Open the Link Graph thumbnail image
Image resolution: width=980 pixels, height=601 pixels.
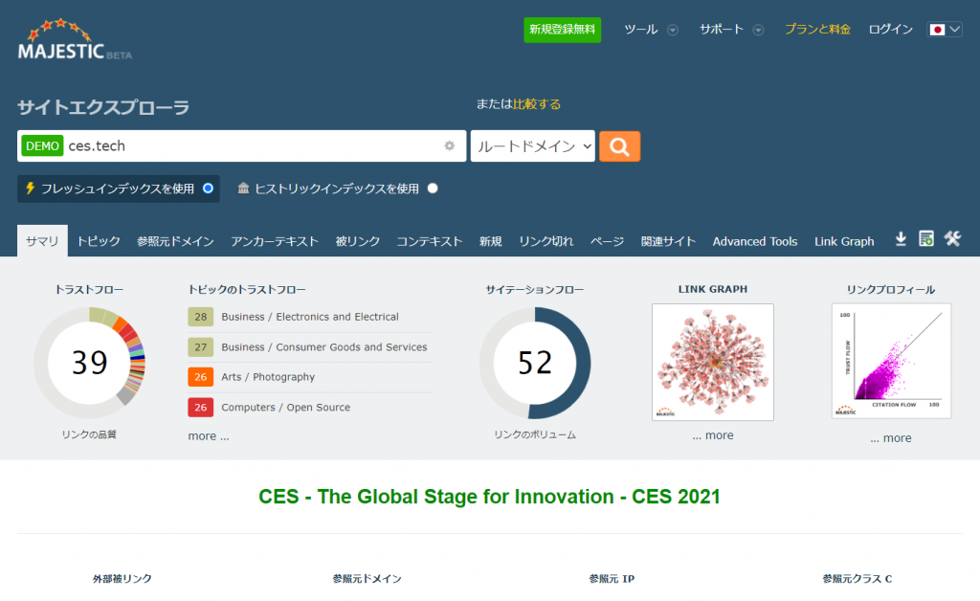tap(713, 363)
